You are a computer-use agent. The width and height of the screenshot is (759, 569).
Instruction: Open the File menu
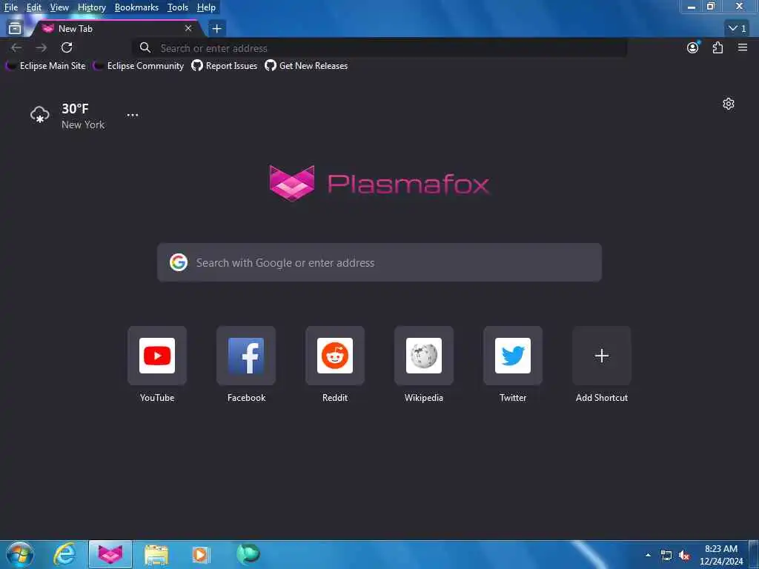tap(10, 7)
